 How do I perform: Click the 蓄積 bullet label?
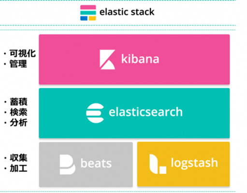(18, 102)
